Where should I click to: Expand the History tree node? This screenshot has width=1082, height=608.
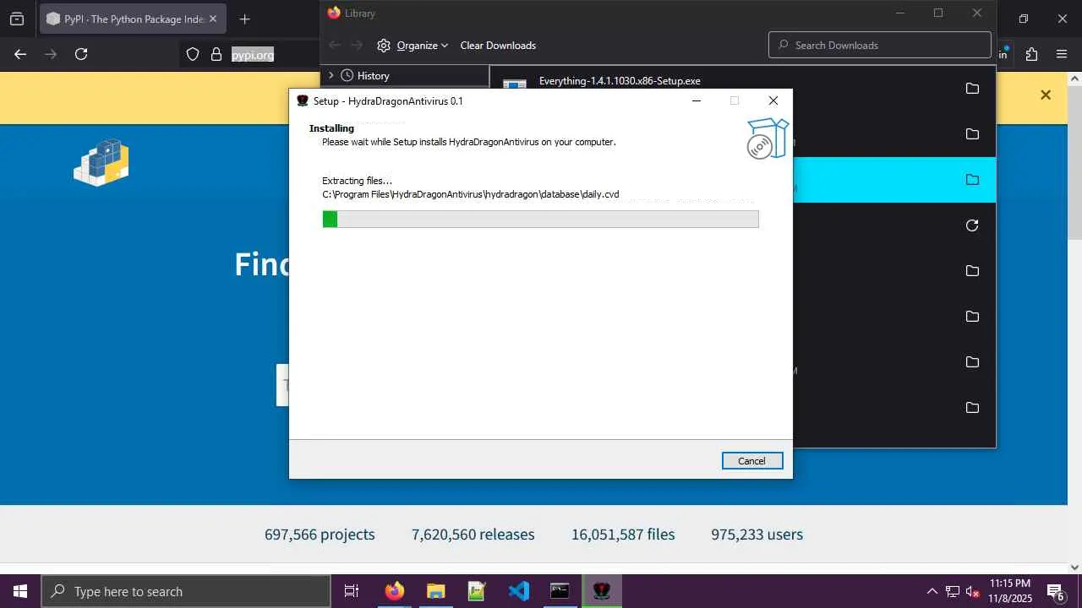coord(331,75)
